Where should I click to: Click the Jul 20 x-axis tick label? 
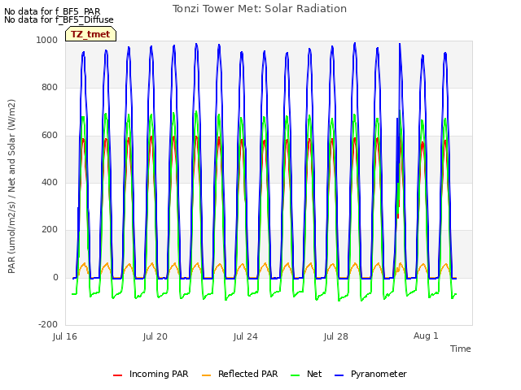(155, 336)
